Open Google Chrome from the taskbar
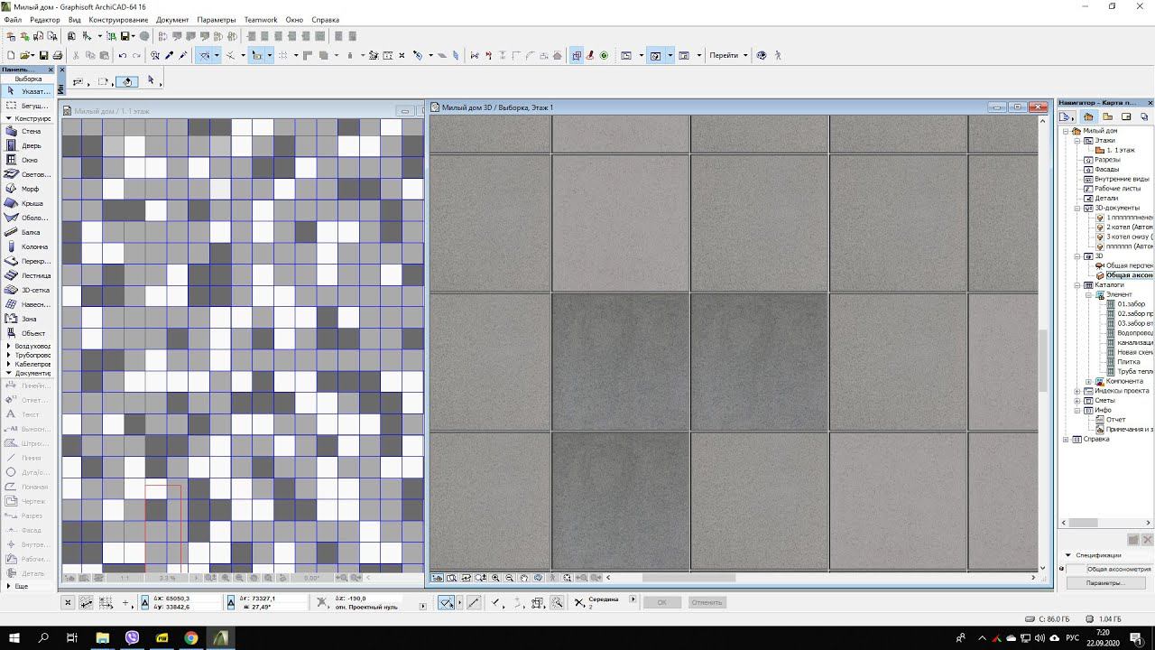The height and width of the screenshot is (650, 1155). (x=191, y=637)
